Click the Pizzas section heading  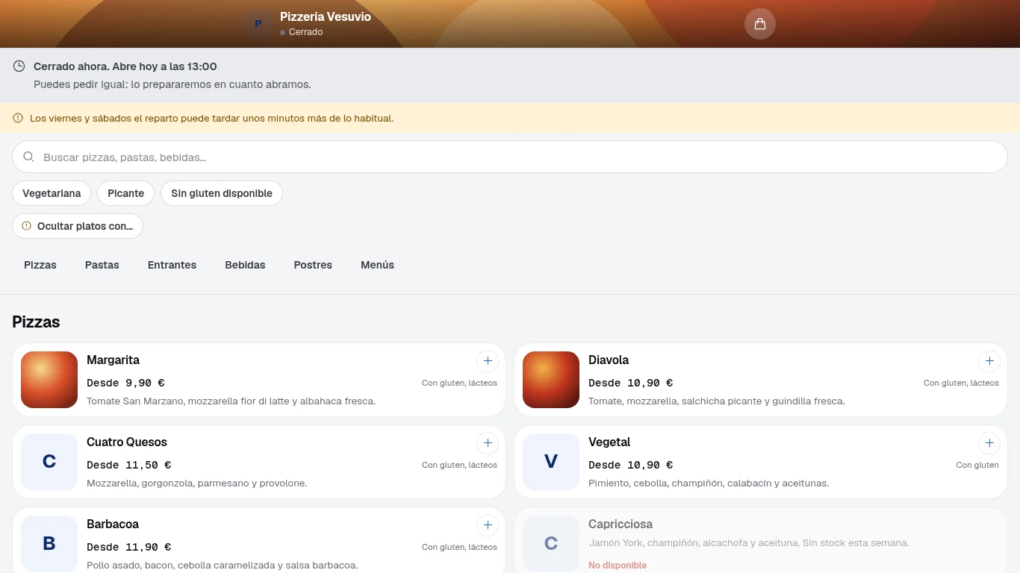[x=36, y=322]
